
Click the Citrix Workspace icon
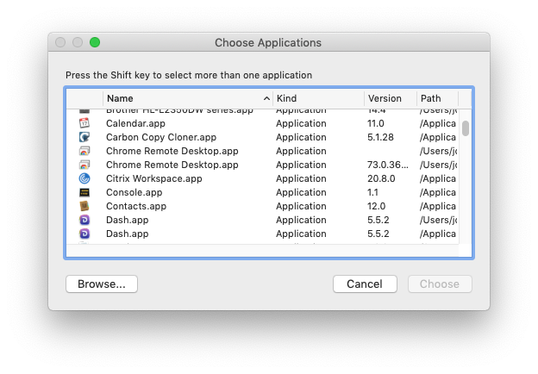pos(84,178)
